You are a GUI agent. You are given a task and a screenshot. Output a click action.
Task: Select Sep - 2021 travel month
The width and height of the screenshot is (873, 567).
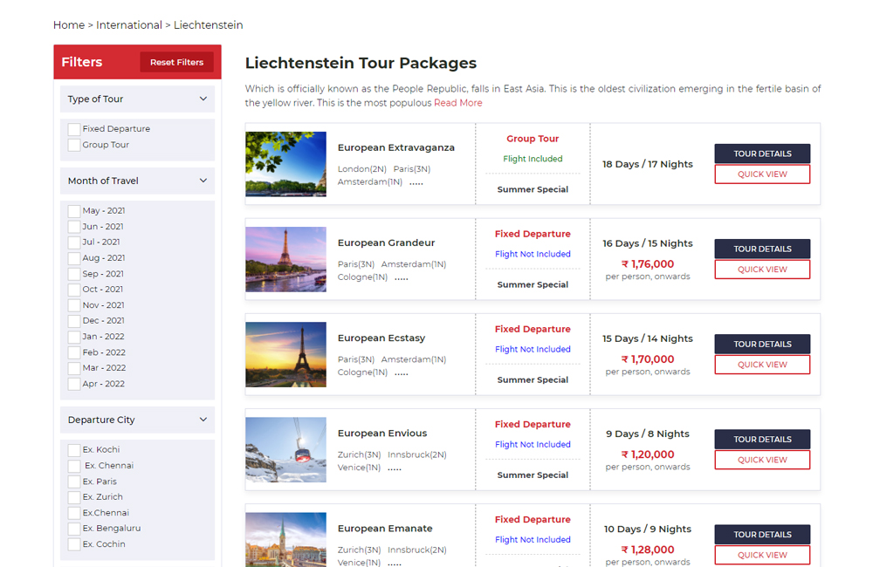(74, 274)
